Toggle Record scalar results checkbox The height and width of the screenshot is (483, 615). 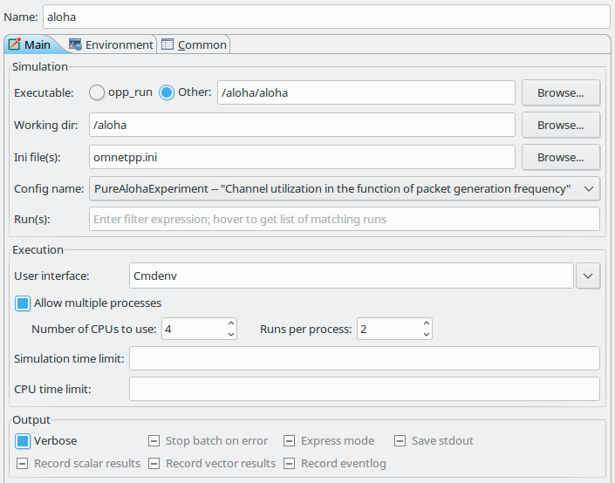coord(23,464)
